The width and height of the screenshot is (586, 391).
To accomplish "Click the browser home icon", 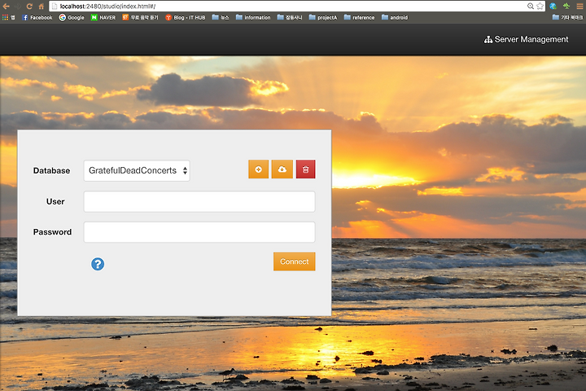I will pyautogui.click(x=42, y=6).
